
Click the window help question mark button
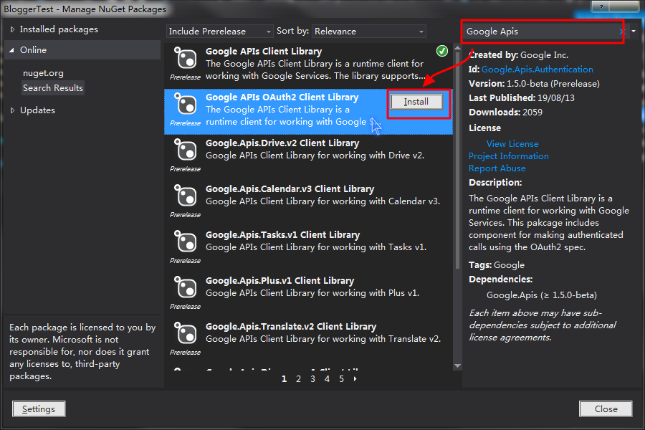pyautogui.click(x=601, y=6)
